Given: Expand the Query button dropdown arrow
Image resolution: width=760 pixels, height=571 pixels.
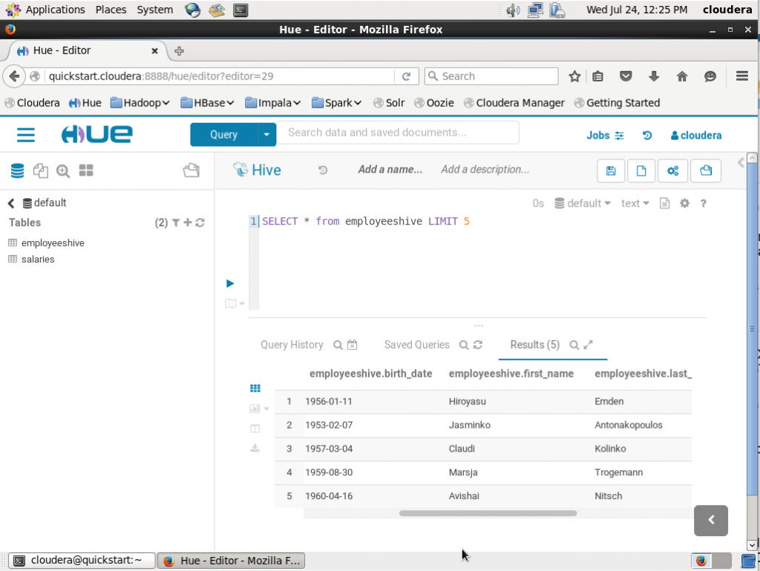Looking at the screenshot, I should point(266,135).
